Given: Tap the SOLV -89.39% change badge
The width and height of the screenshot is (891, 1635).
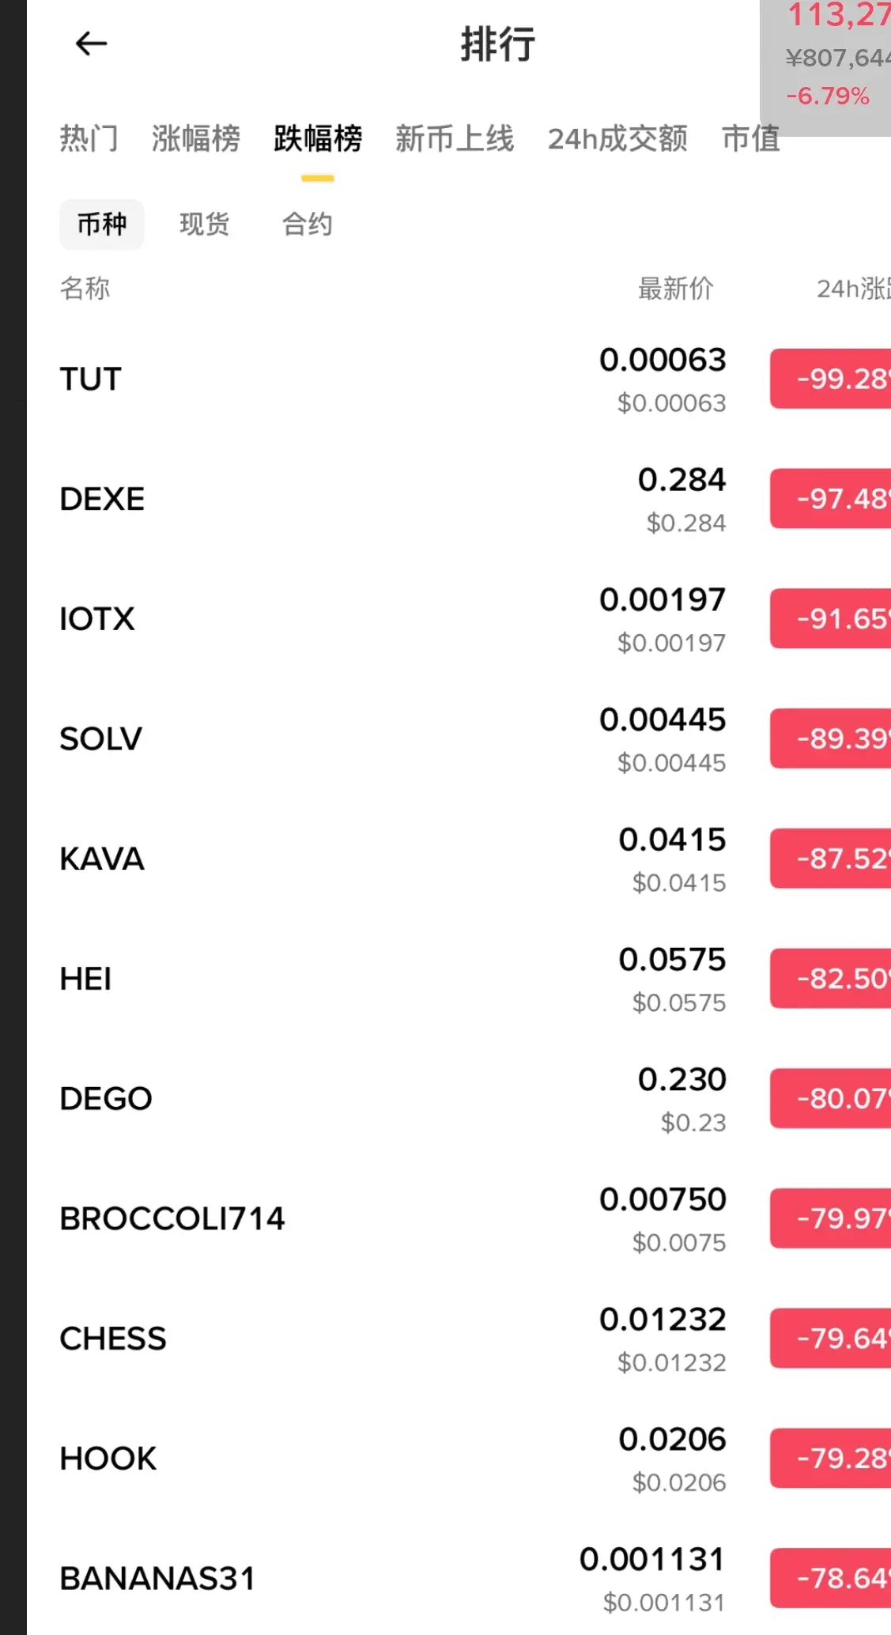Looking at the screenshot, I should tap(832, 739).
